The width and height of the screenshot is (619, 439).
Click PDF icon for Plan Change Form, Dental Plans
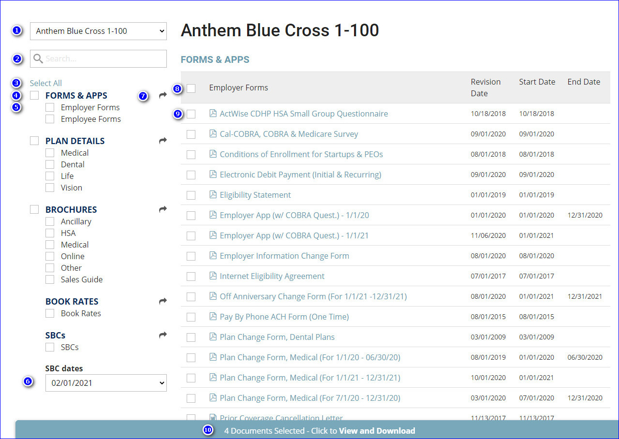click(x=213, y=337)
